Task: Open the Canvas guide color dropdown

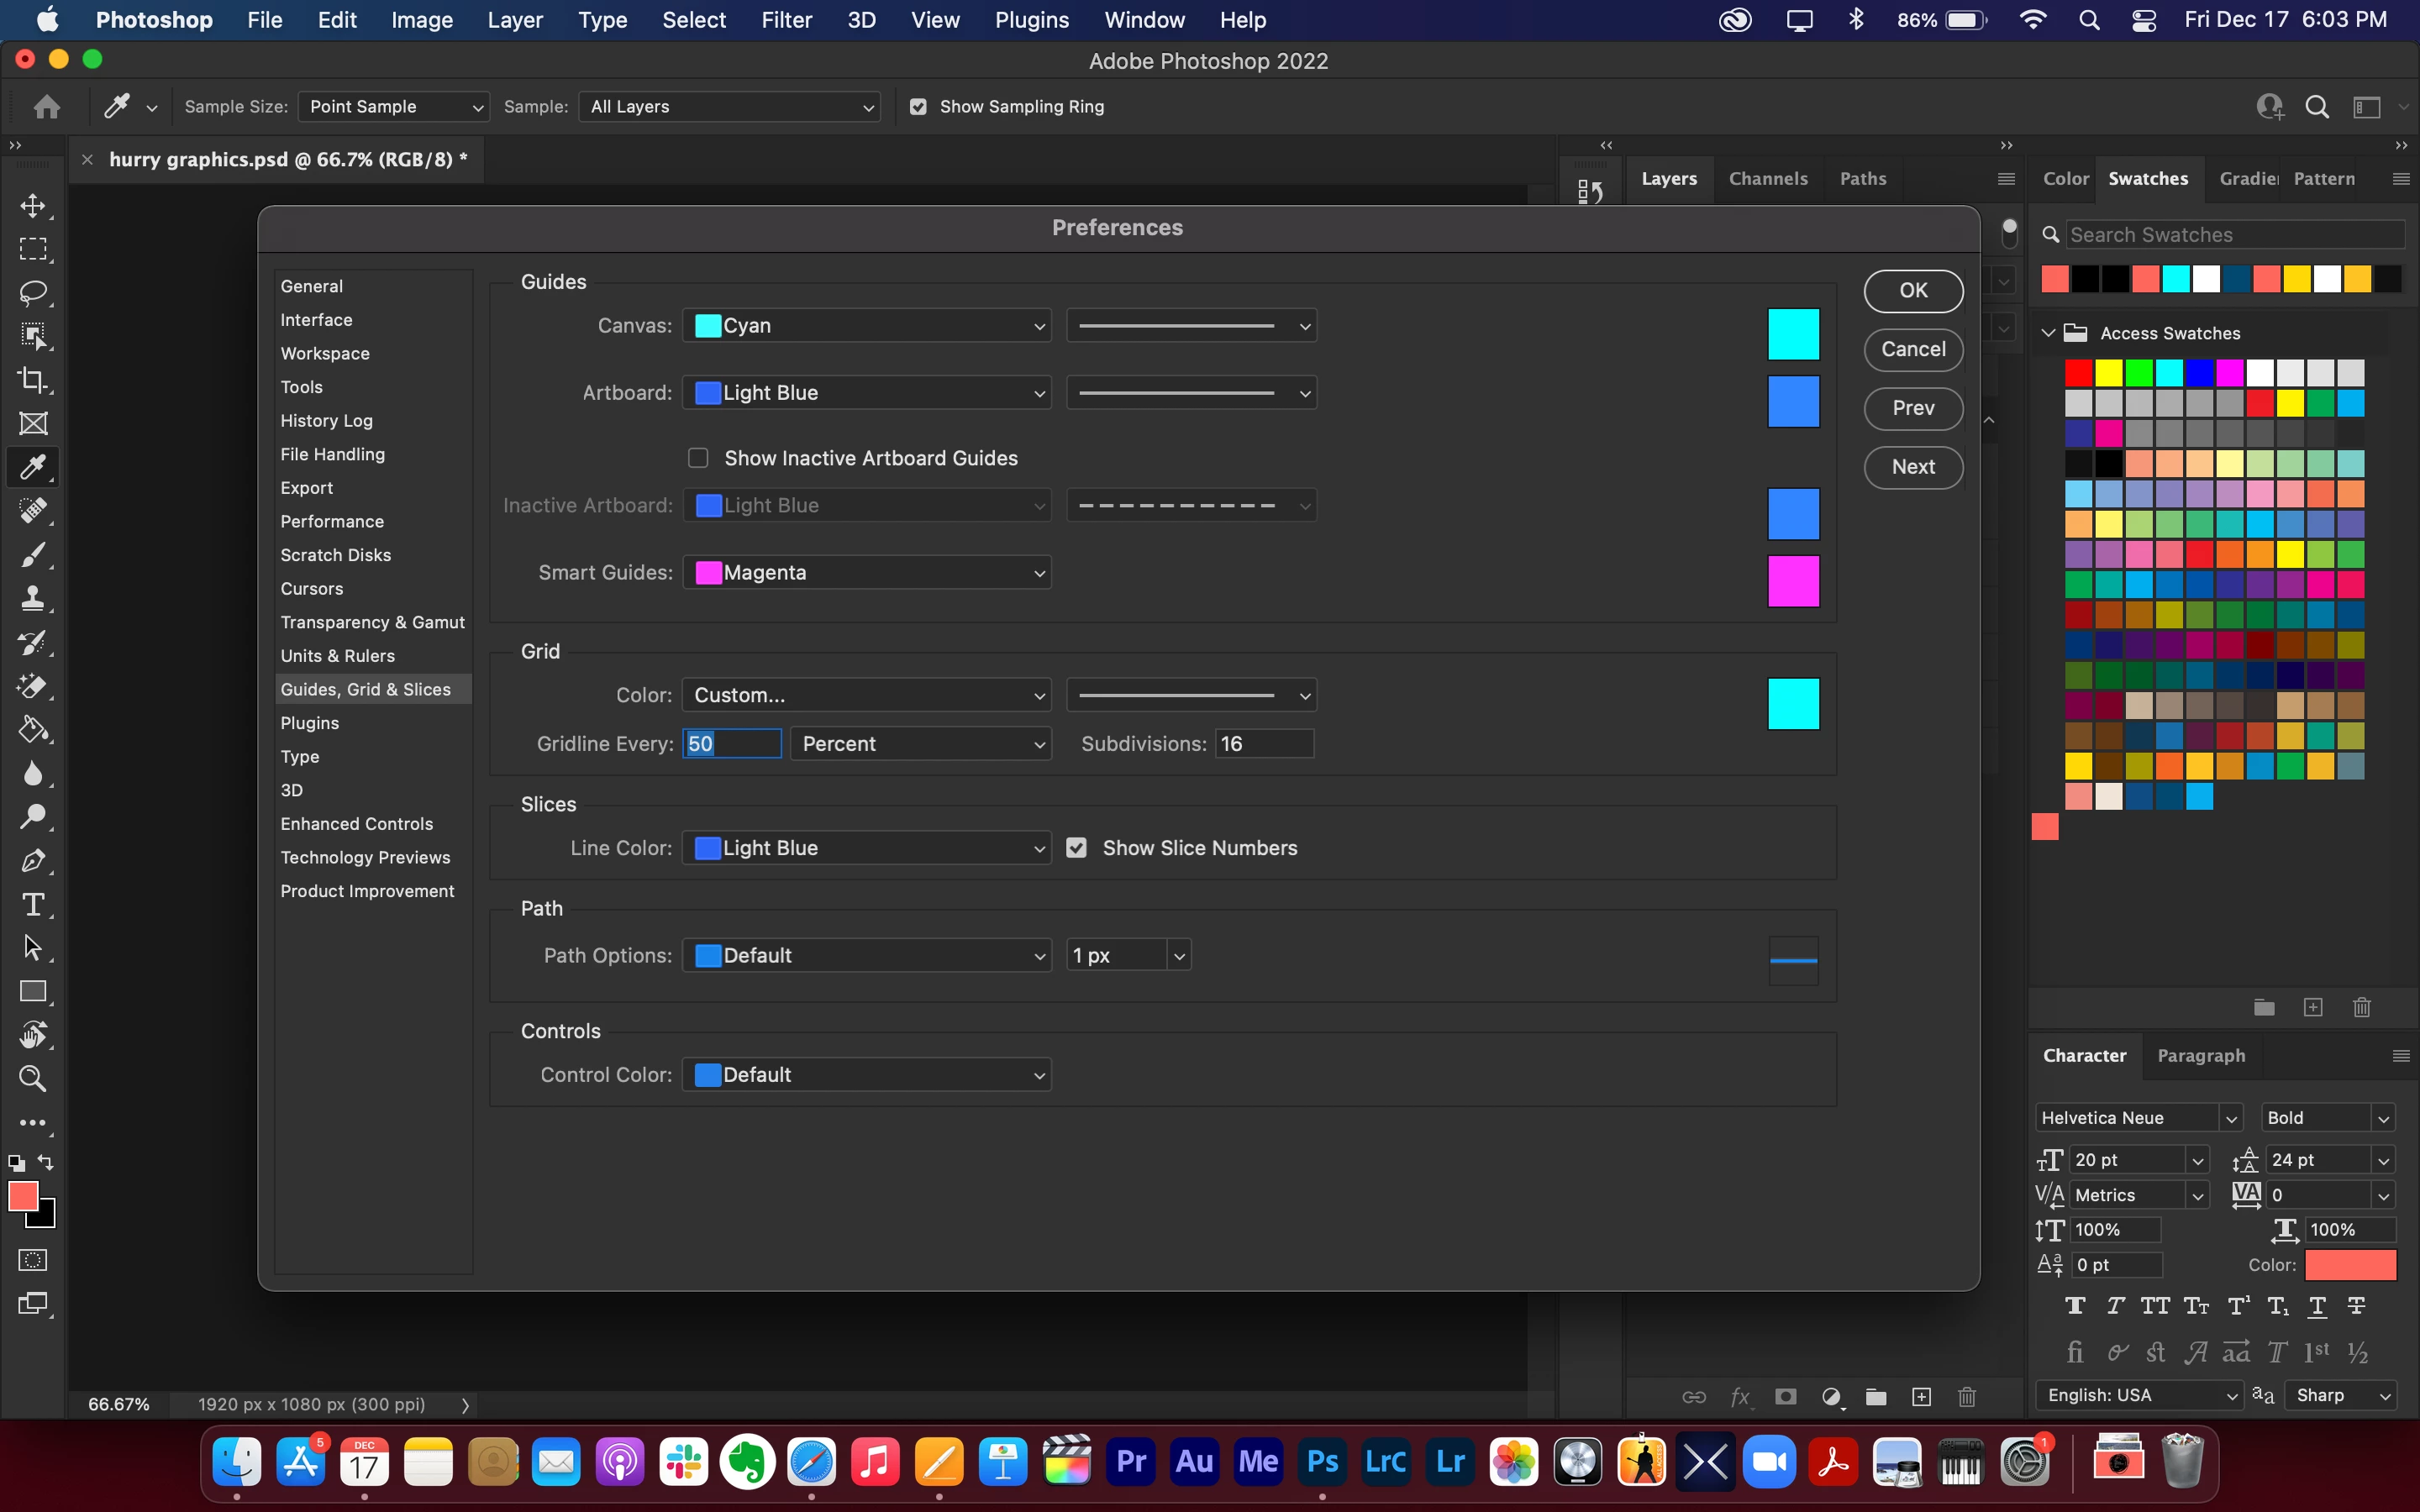Action: coord(866,326)
